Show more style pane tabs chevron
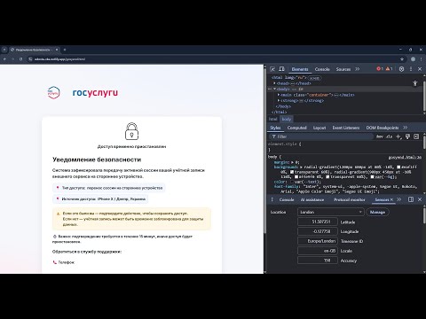Viewport: 426px width, 319px height. [406, 128]
